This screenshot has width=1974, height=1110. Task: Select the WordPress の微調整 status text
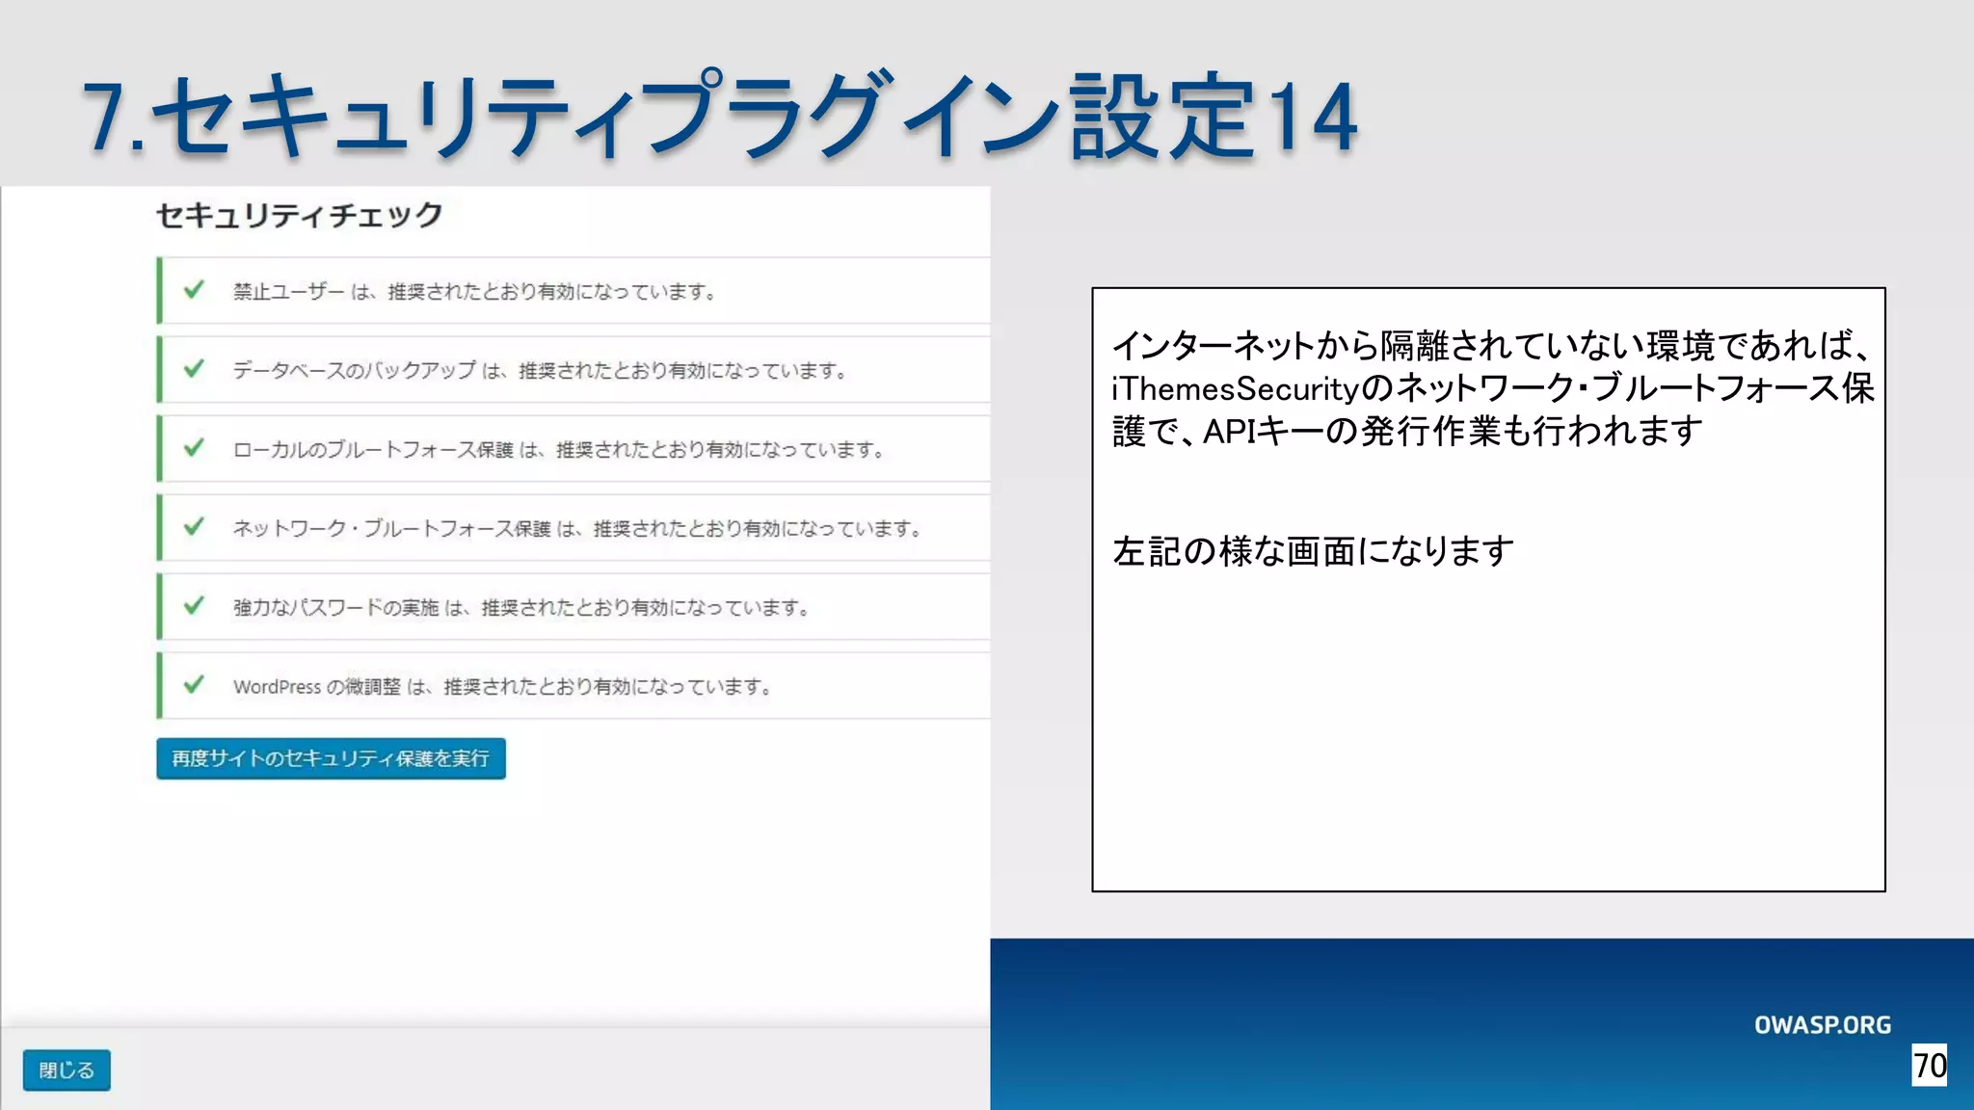502,686
